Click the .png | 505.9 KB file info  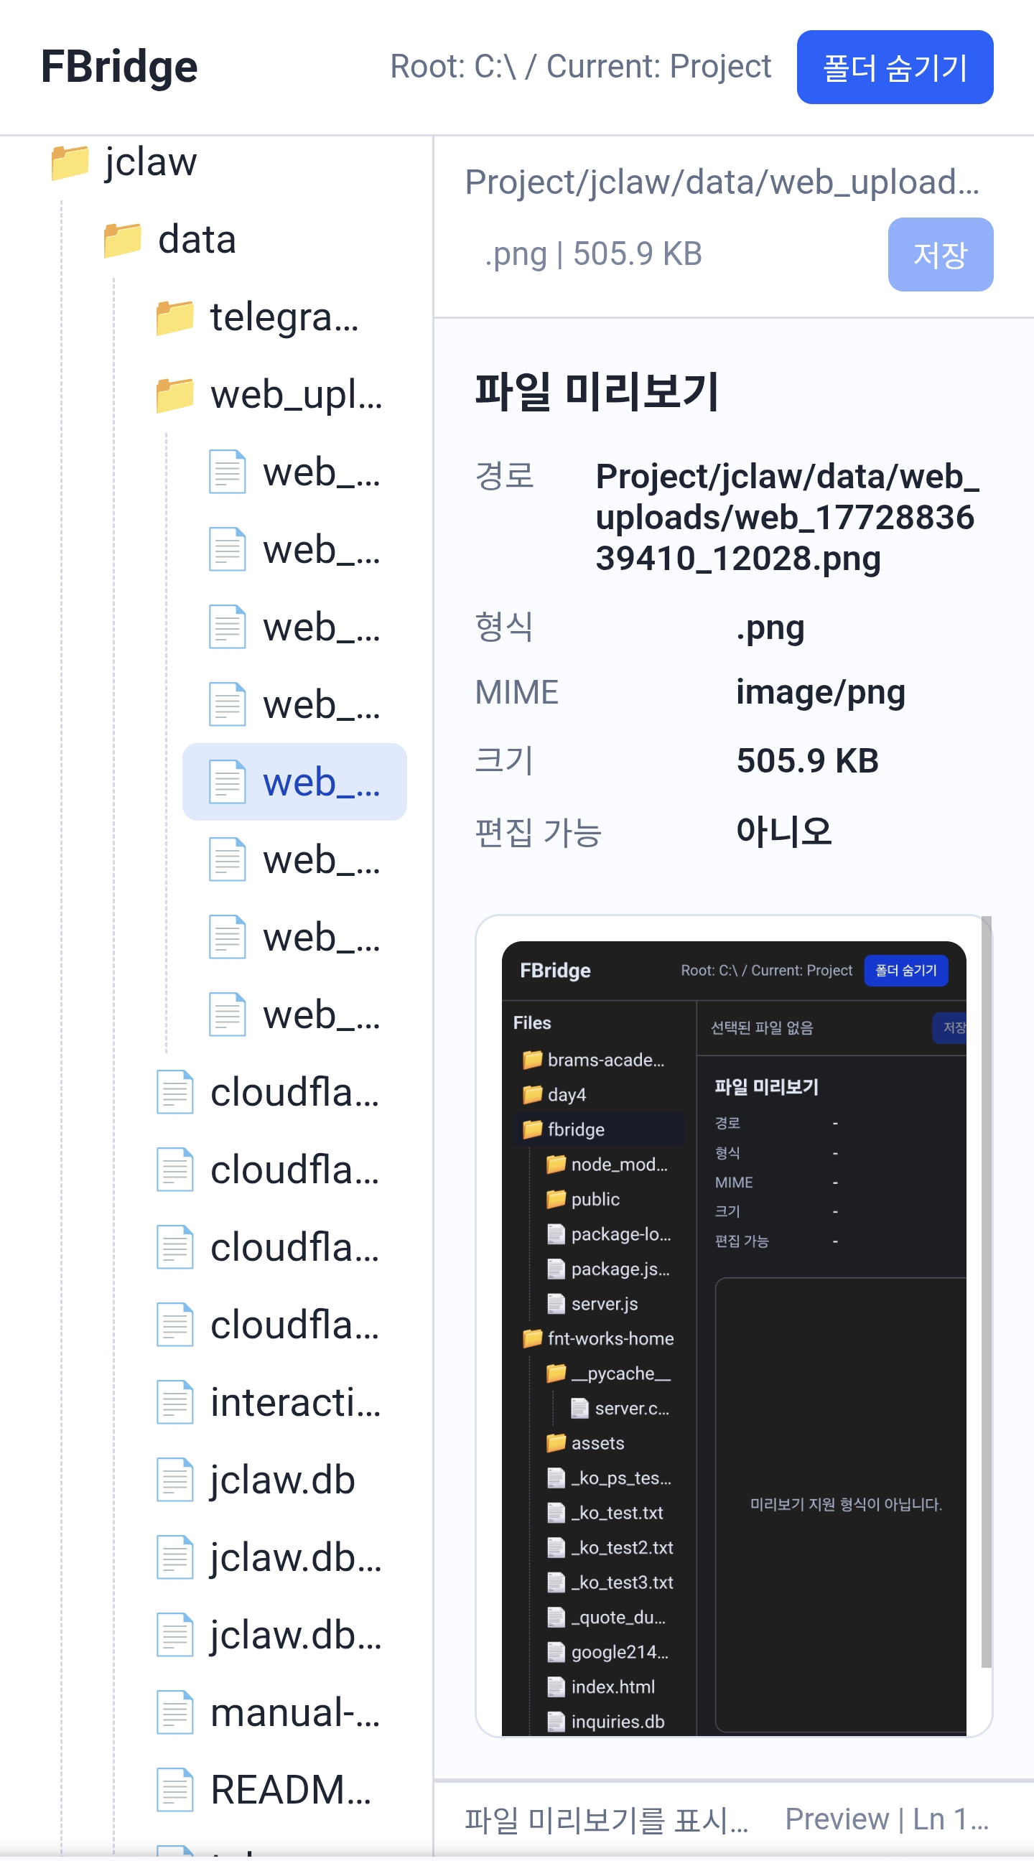pyautogui.click(x=593, y=254)
